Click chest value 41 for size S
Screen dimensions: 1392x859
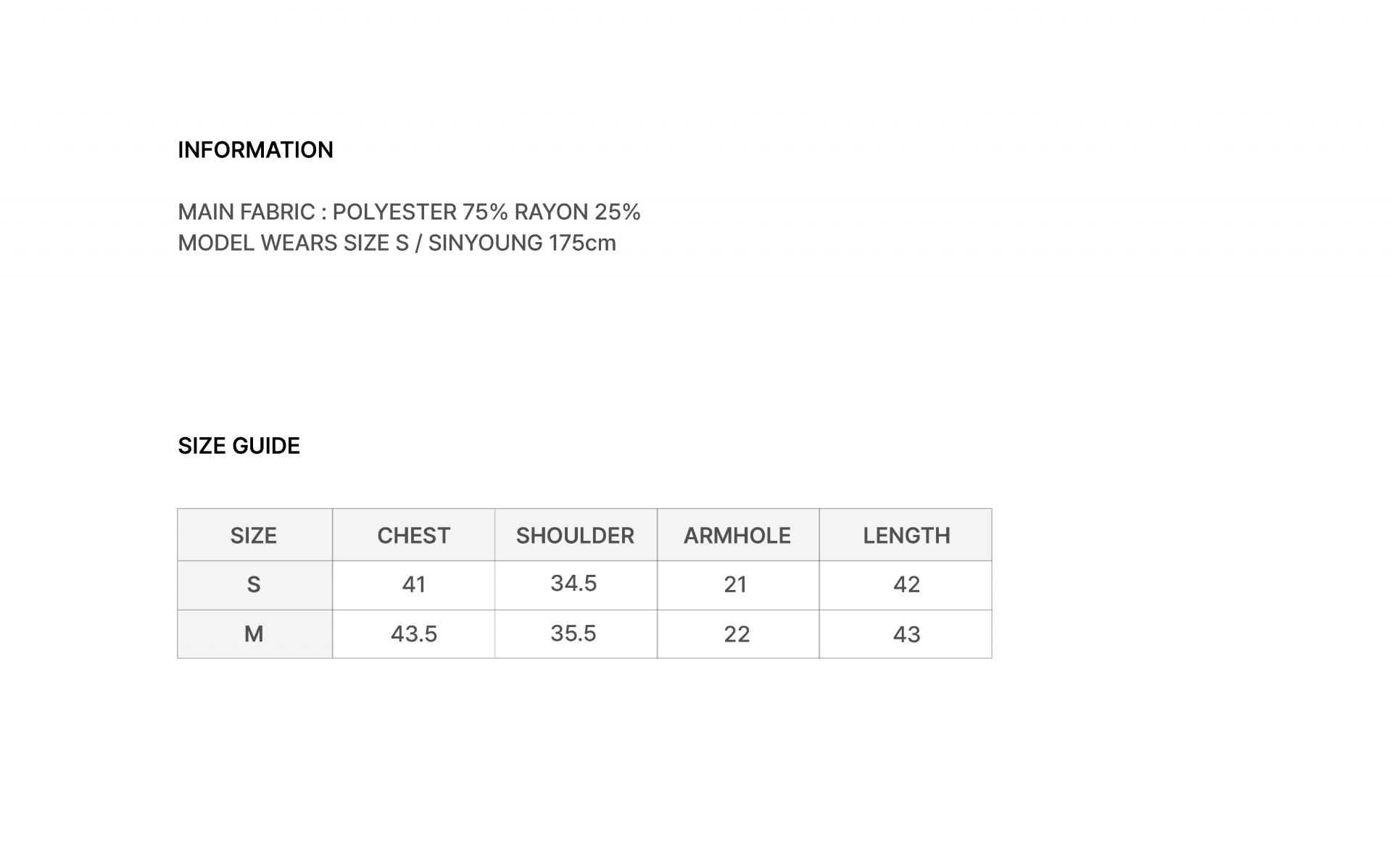[x=414, y=584]
